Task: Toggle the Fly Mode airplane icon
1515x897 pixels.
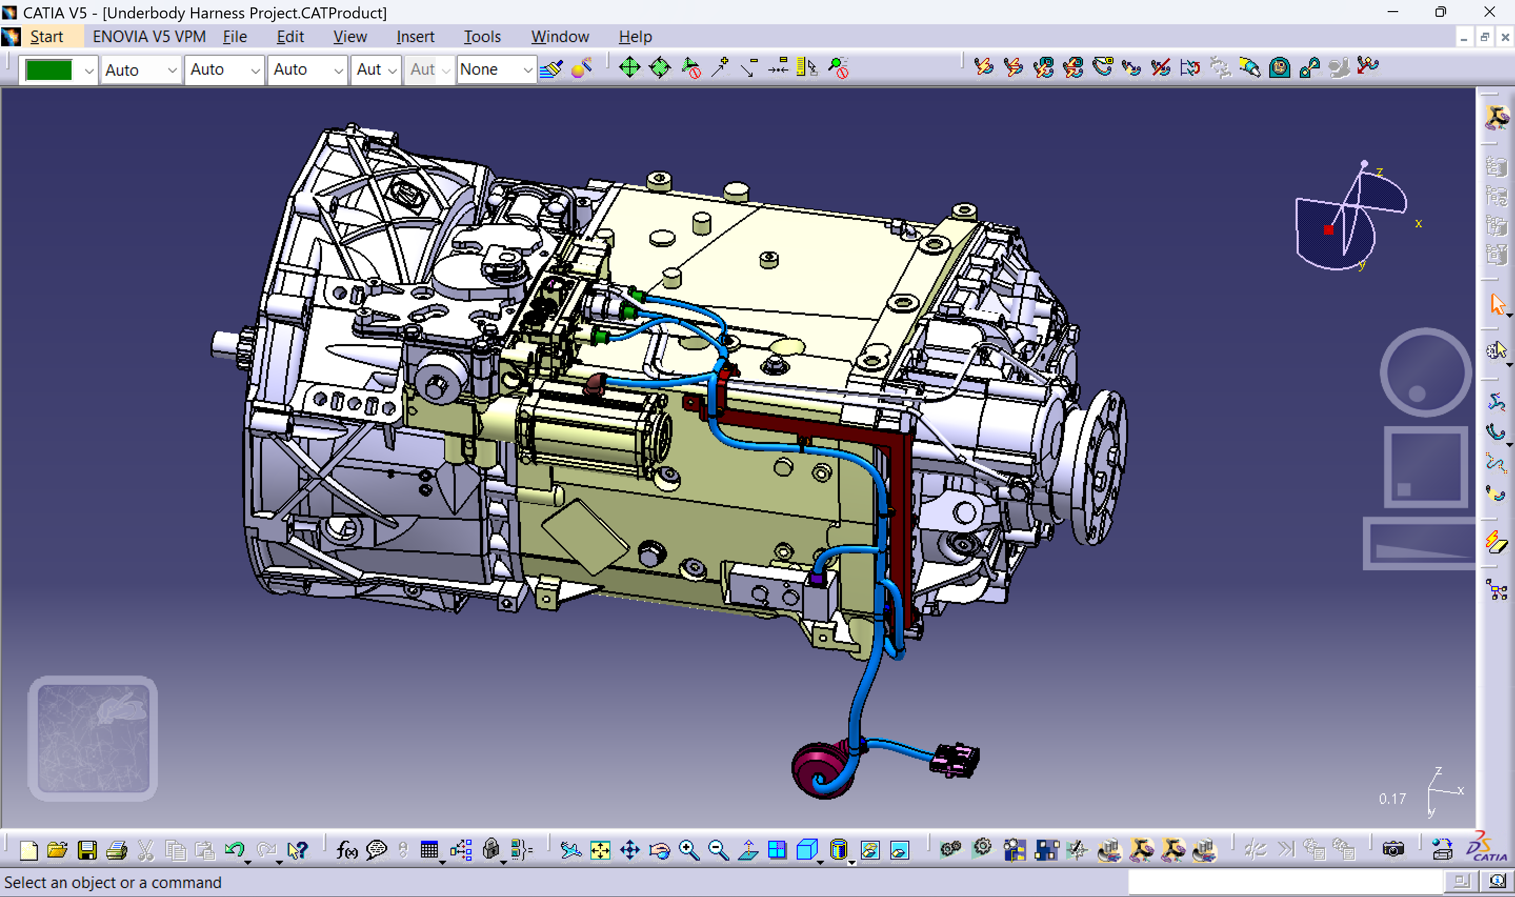Action: (570, 850)
